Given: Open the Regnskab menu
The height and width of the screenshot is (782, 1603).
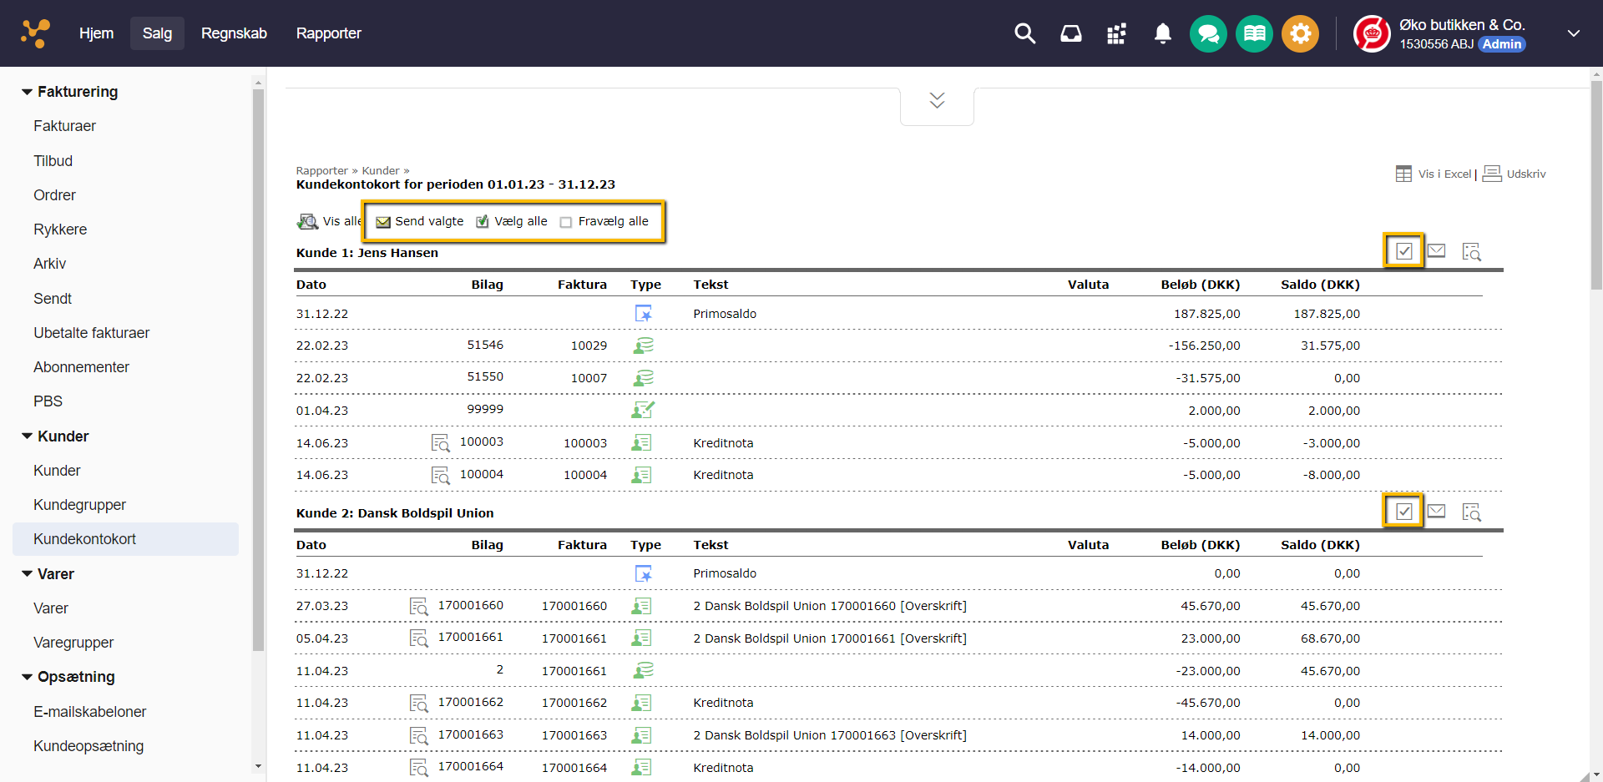Looking at the screenshot, I should pos(234,33).
